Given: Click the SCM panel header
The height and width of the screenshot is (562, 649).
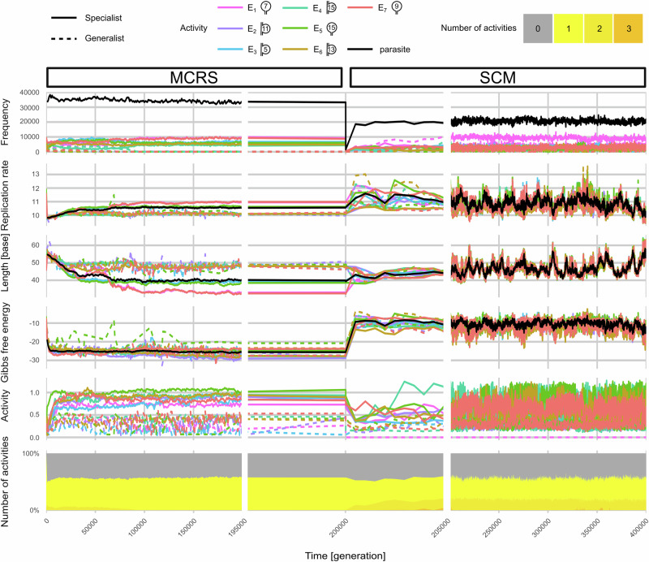Looking at the screenshot, I should pos(497,77).
